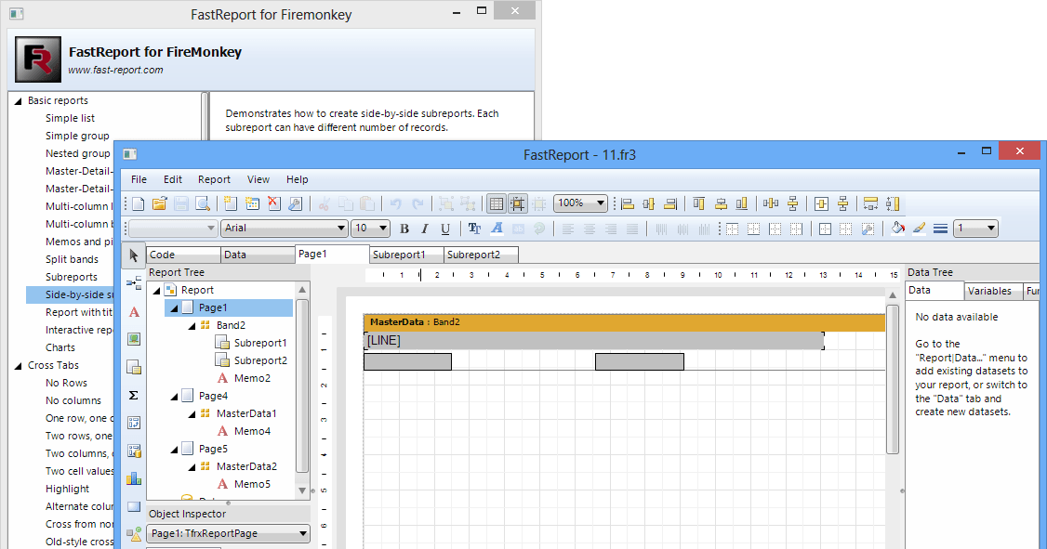Click the fill color bucket icon
1047x549 pixels.
[x=898, y=228]
